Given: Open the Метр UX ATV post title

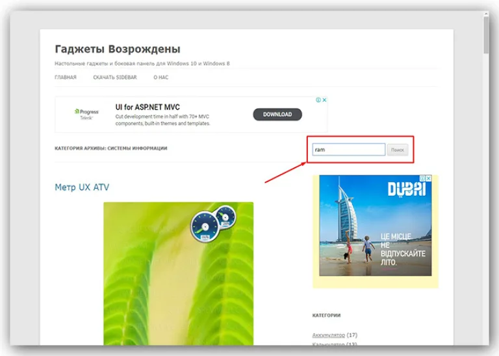Looking at the screenshot, I should click(x=82, y=187).
